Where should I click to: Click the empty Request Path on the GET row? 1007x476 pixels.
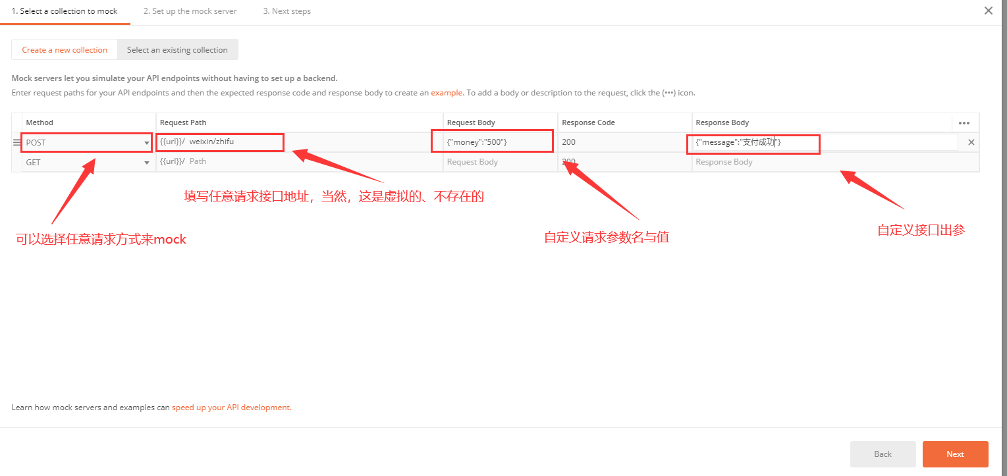[219, 162]
